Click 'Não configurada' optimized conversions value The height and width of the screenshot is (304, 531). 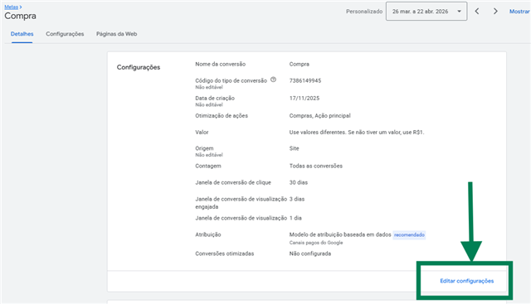309,253
